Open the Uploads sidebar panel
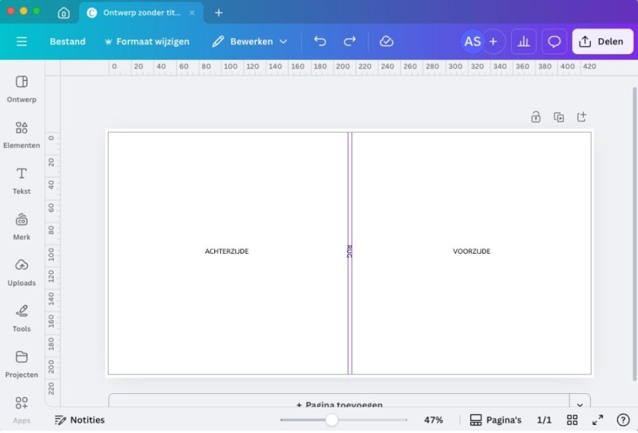The width and height of the screenshot is (638, 433). coord(22,272)
